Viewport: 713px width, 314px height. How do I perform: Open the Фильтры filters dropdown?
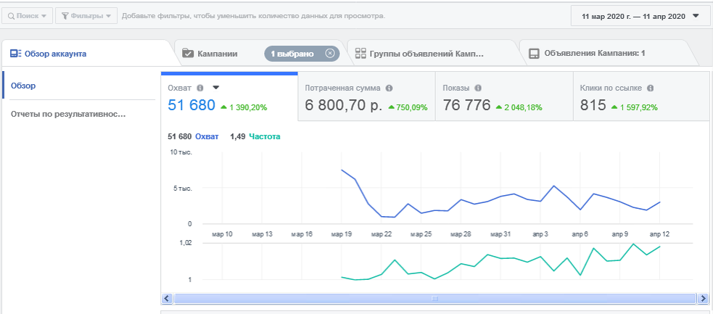[x=86, y=16]
